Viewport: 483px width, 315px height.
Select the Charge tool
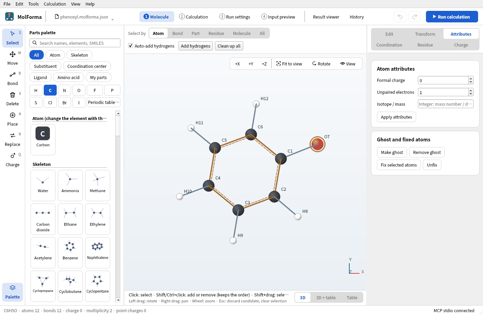pos(13,160)
